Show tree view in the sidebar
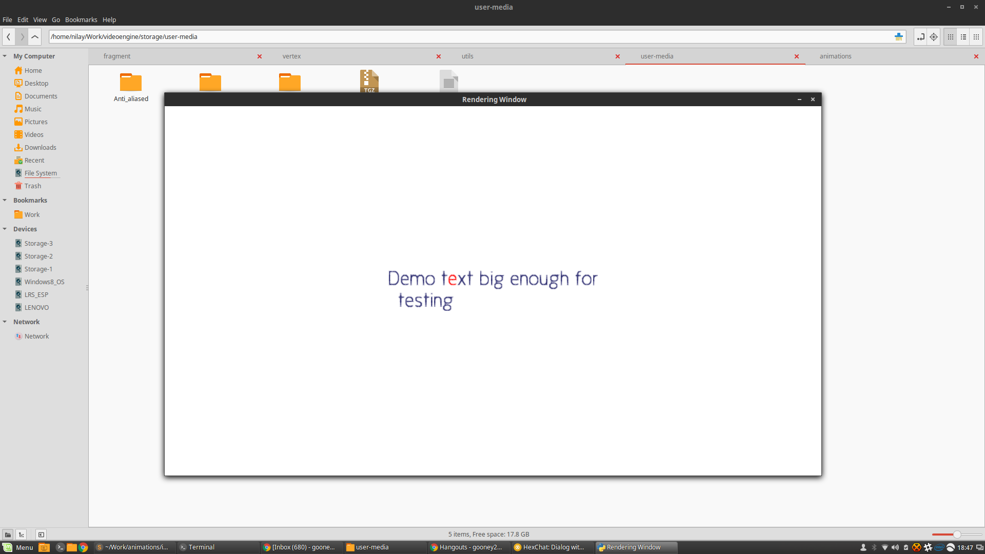Image resolution: width=985 pixels, height=554 pixels. point(21,535)
